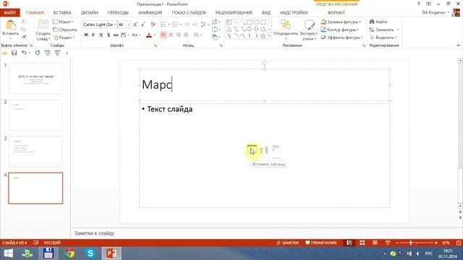Open the font color swatch
Screen dimensions: 463x260
click(149, 35)
